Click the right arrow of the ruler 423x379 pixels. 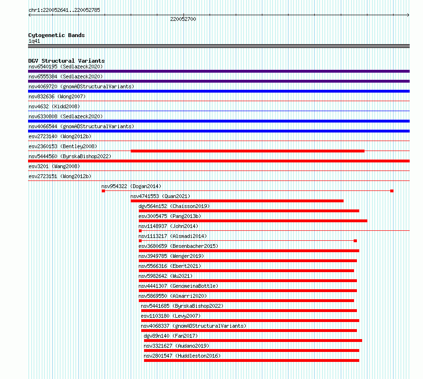click(x=408, y=15)
